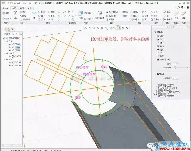Image resolution: width=191 pixels, height=151 pixels.
Task: Click the 平面 section plane tool in 截面 group
Action: 177,15
